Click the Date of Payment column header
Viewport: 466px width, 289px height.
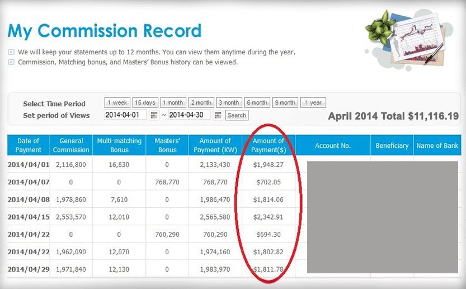pos(29,146)
